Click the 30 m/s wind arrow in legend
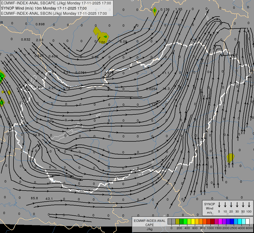Image resolution: width=254 pixels, height=233 pixels. [237, 205]
